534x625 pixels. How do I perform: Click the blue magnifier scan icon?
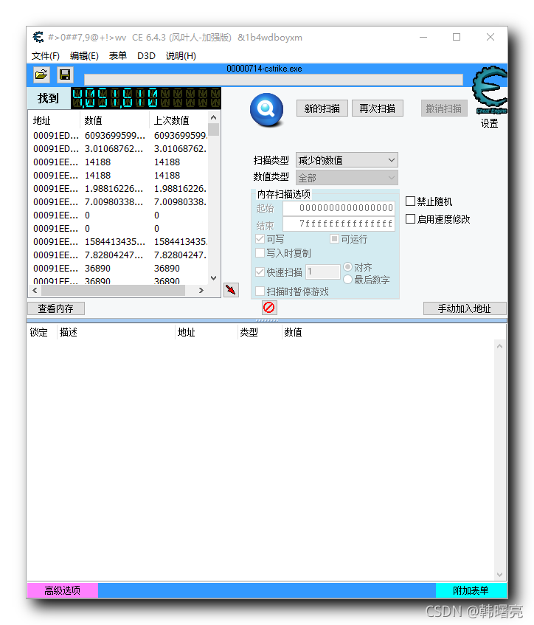[266, 109]
